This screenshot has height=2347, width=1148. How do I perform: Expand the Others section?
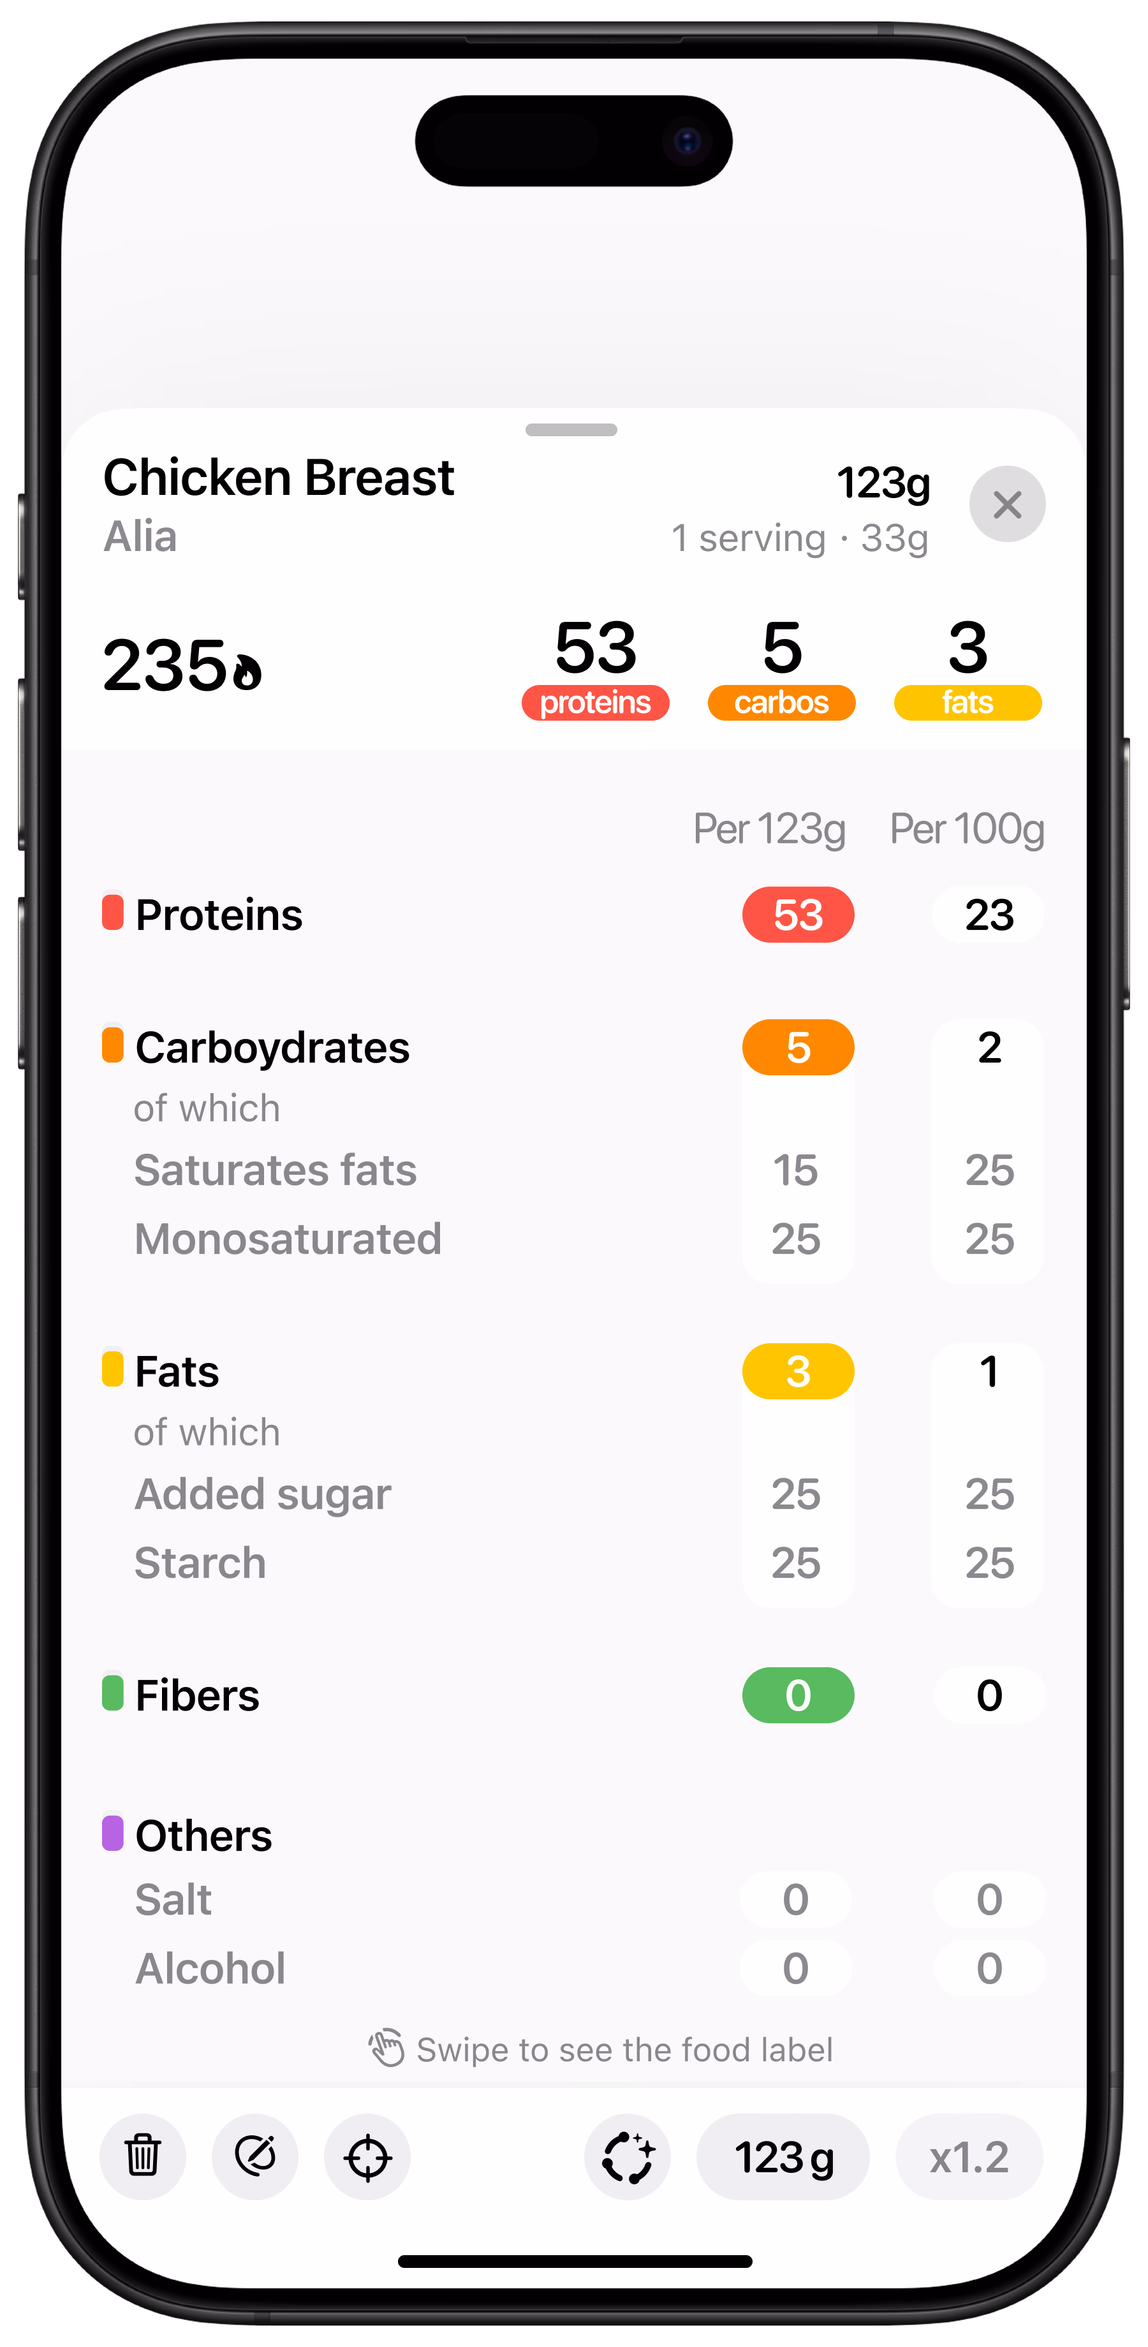(x=203, y=1835)
